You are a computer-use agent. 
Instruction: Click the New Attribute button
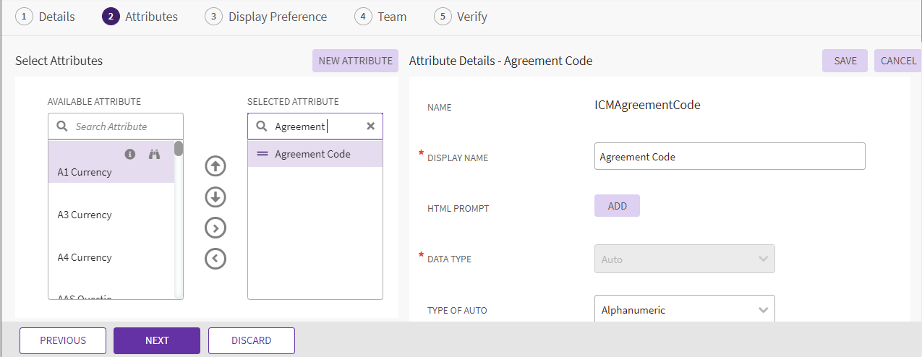point(355,61)
